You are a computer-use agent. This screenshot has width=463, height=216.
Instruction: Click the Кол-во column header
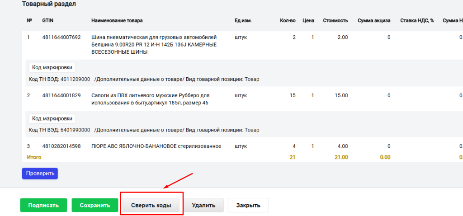(288, 21)
